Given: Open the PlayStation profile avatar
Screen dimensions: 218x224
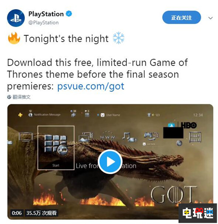Looking at the screenshot, I should tap(16, 18).
